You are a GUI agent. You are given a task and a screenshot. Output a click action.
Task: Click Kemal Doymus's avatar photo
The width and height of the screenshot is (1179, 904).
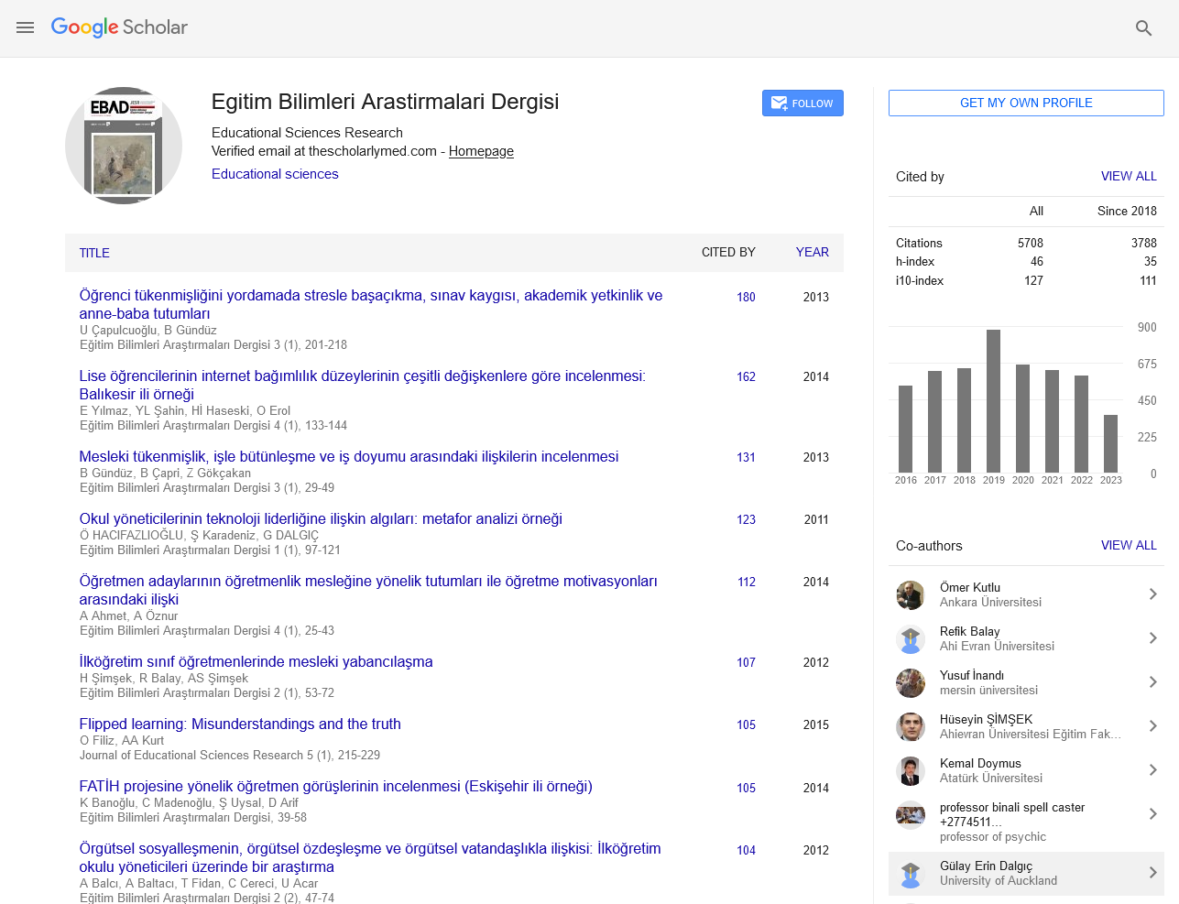(910, 771)
